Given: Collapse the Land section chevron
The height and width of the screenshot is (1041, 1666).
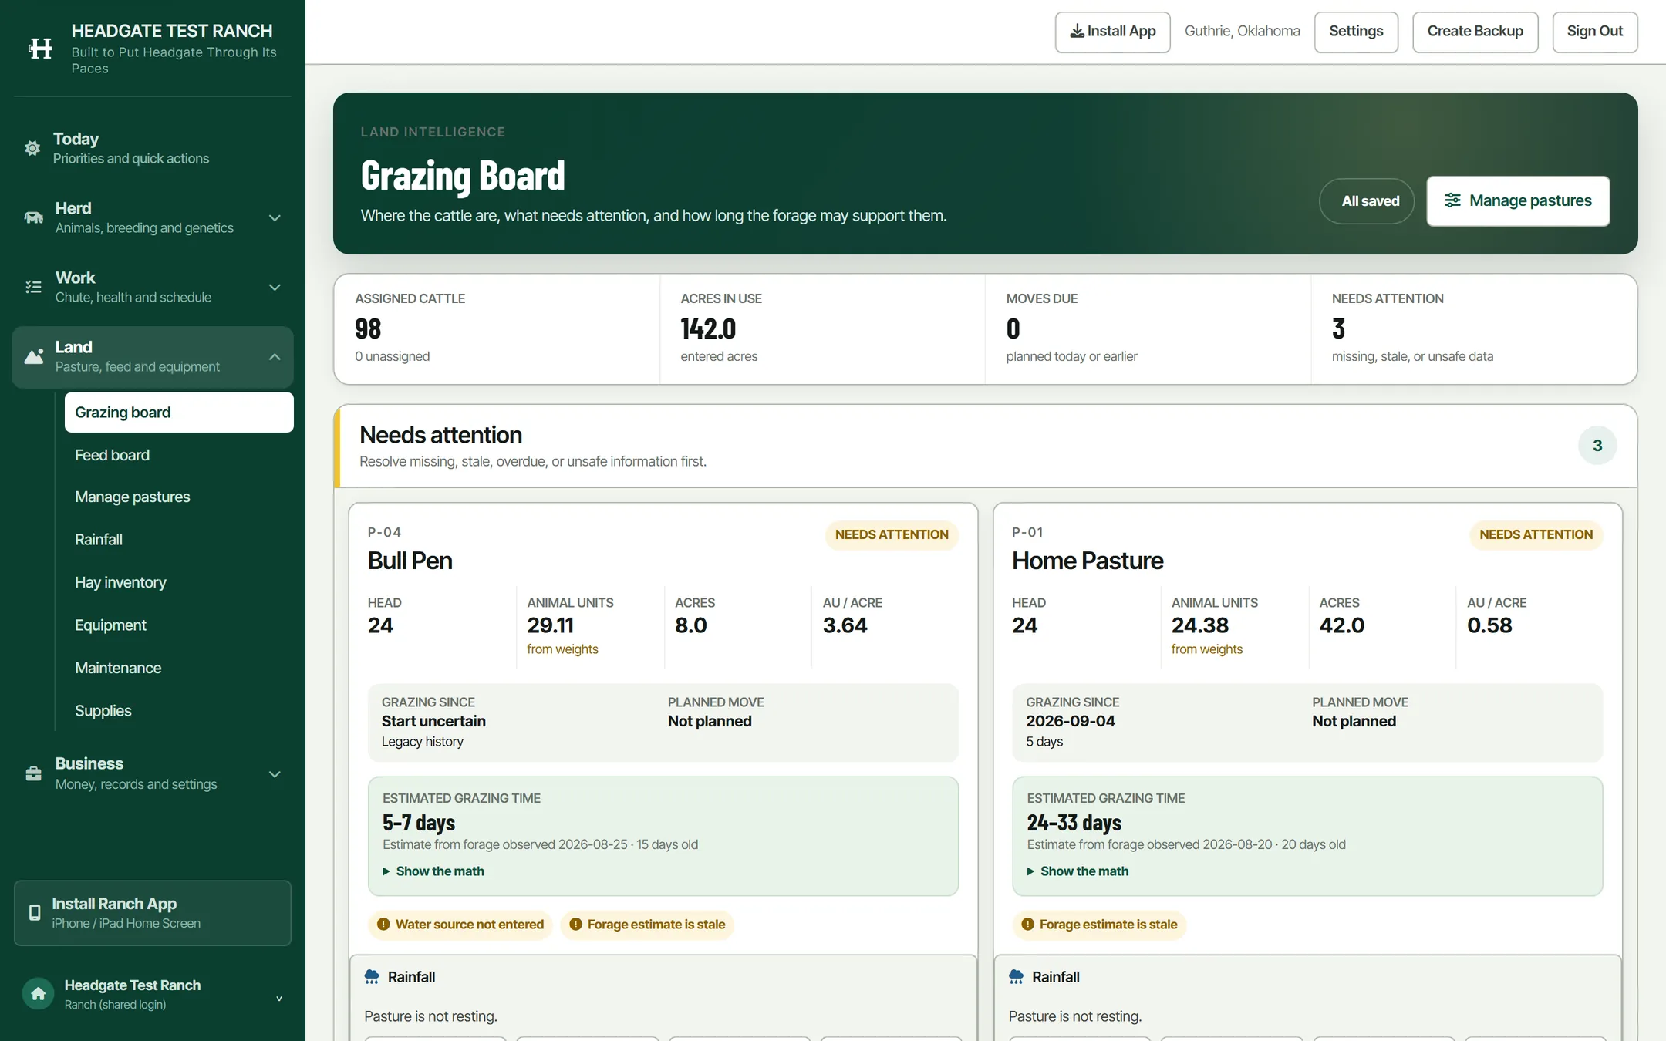Looking at the screenshot, I should [x=275, y=357].
